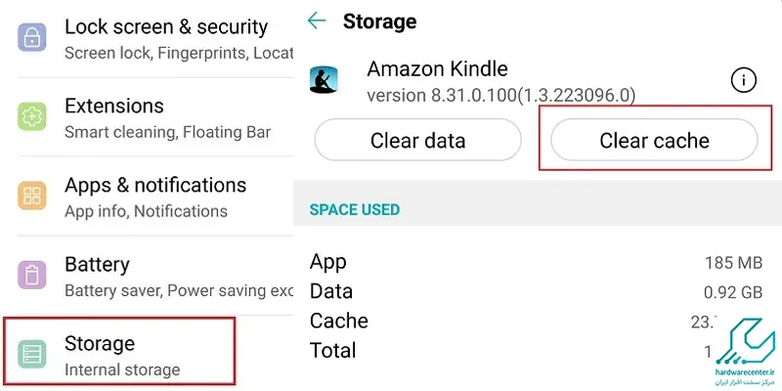Tap the App 185 MB row
Image resolution: width=782 pixels, height=391 pixels.
[536, 262]
